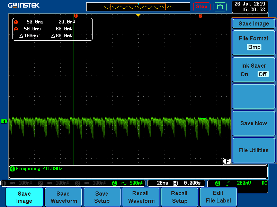The width and height of the screenshot is (277, 207).
Task: Click the cursor 1 marker above the graticule
Action: [x=76, y=16]
